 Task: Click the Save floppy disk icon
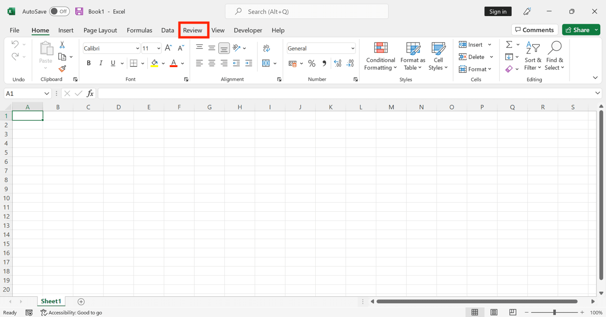pyautogui.click(x=79, y=11)
